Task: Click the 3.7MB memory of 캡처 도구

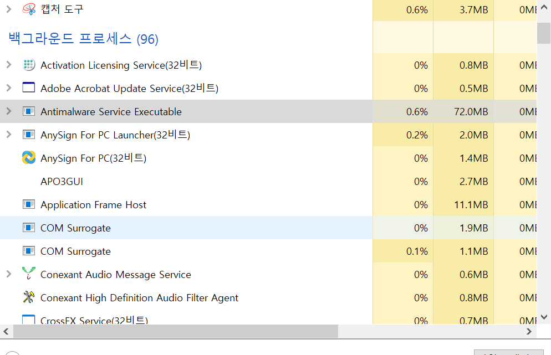Action: pyautogui.click(x=474, y=9)
